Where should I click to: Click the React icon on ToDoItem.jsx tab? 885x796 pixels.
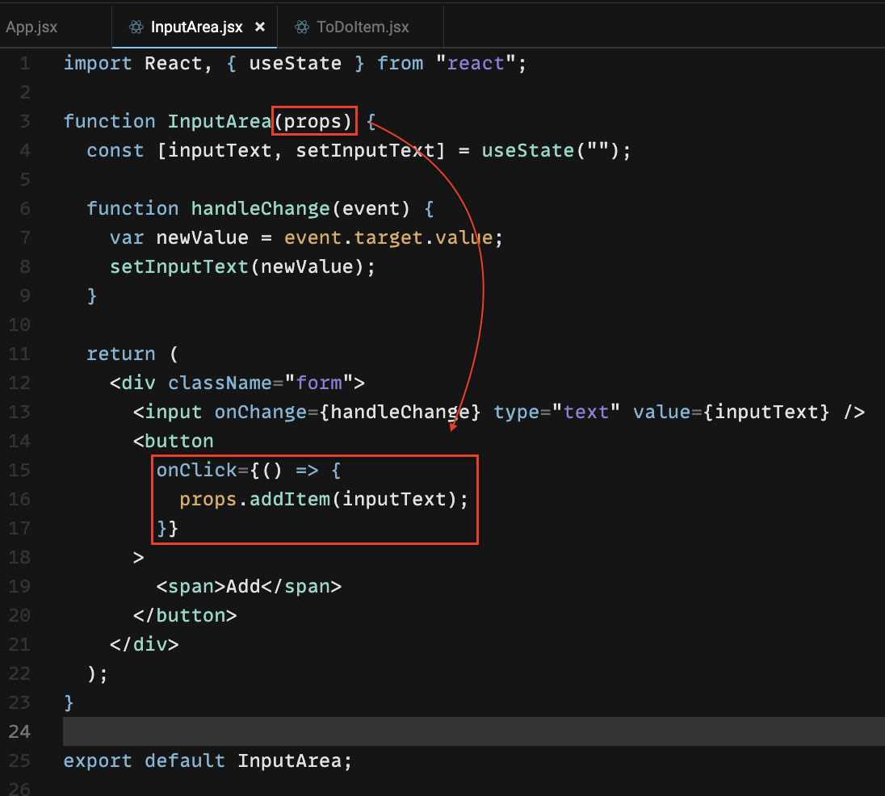point(302,27)
